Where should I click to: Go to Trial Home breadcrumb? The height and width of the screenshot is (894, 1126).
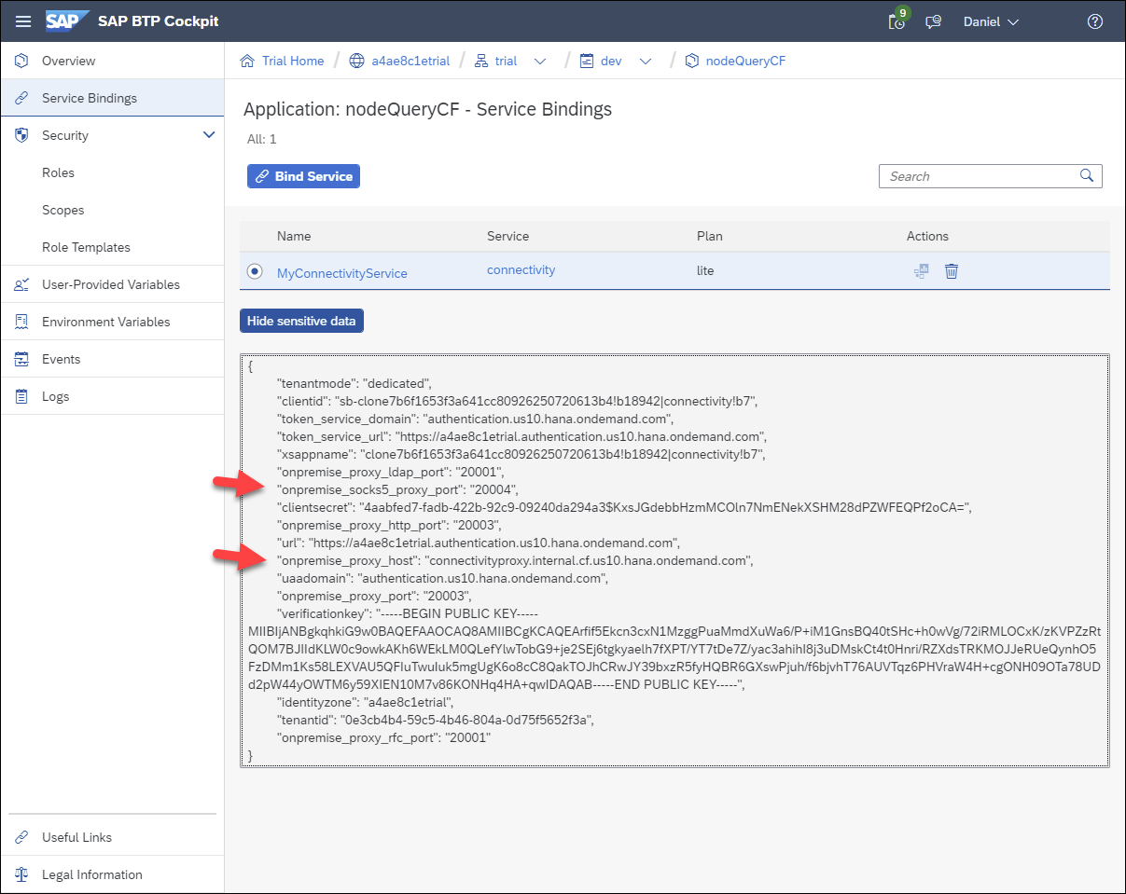point(293,61)
